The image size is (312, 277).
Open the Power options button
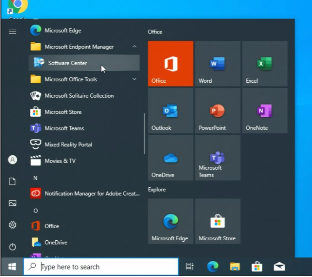coord(13,247)
